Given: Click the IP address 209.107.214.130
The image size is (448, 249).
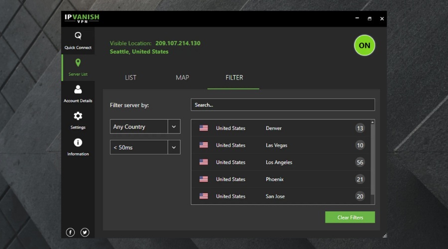Looking at the screenshot, I should click(x=178, y=43).
